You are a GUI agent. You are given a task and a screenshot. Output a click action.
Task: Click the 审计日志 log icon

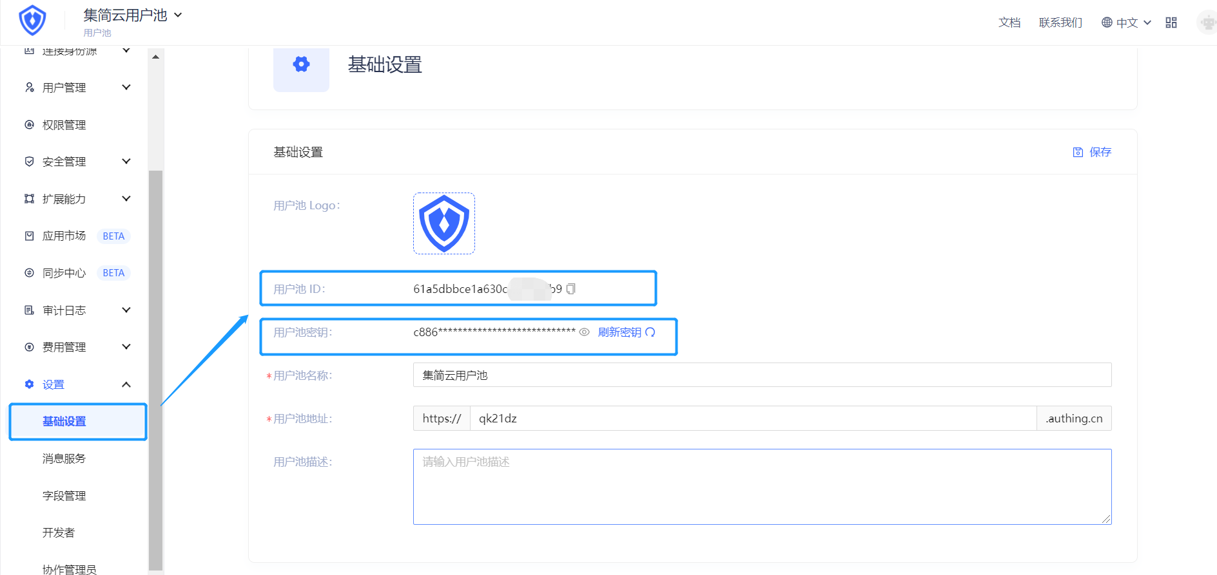click(x=29, y=310)
